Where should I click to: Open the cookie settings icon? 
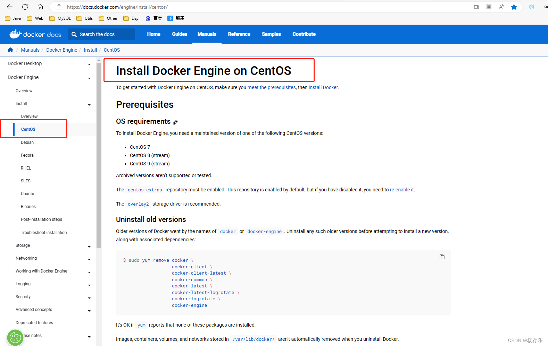click(x=15, y=337)
